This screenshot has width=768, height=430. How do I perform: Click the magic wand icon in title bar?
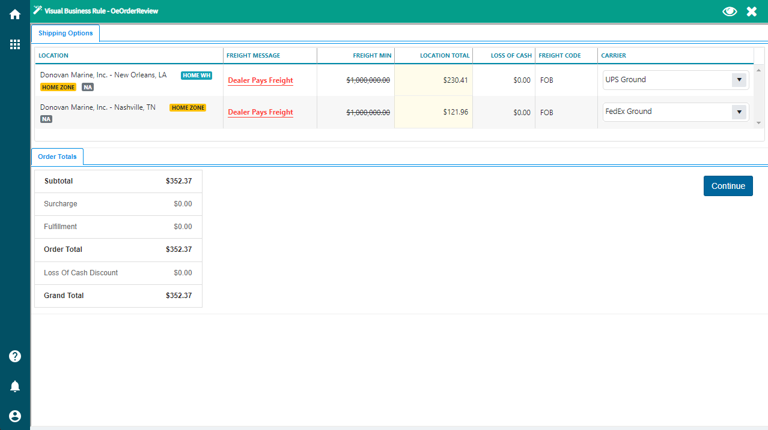pos(38,10)
